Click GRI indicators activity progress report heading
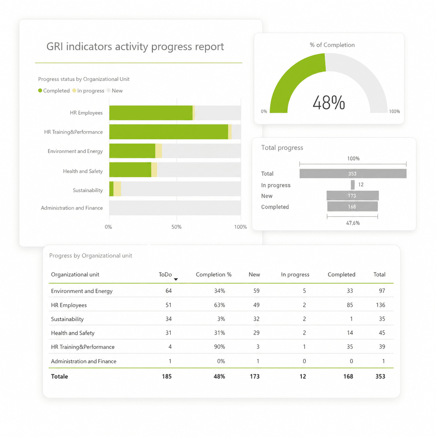 (x=135, y=47)
